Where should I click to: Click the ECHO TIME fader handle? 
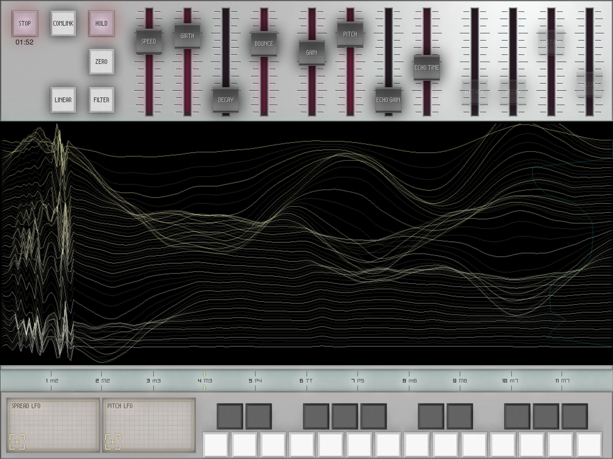[x=427, y=68]
